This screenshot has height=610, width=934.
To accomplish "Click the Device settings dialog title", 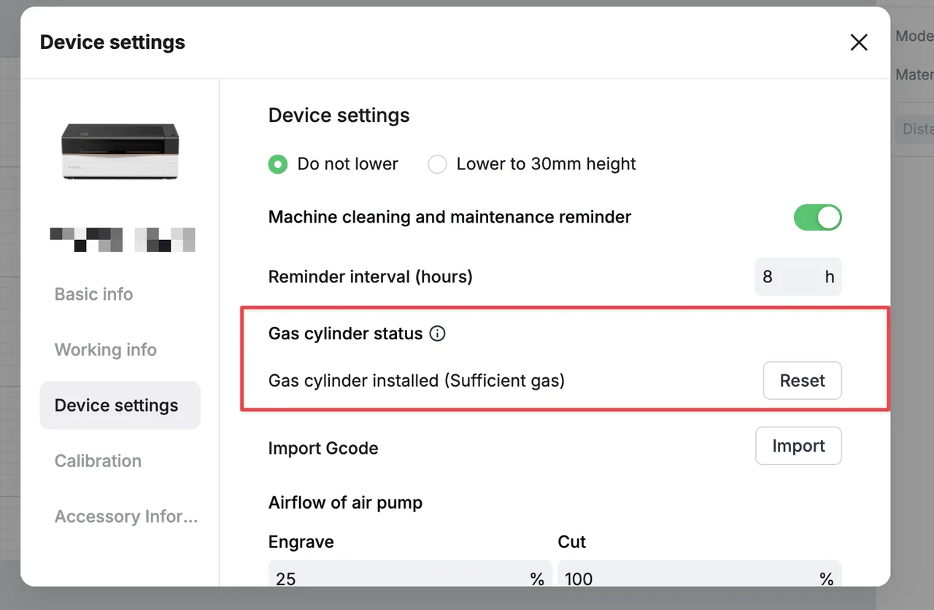I will pyautogui.click(x=112, y=42).
